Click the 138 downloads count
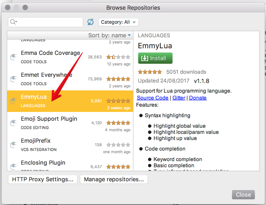 pyautogui.click(x=98, y=145)
